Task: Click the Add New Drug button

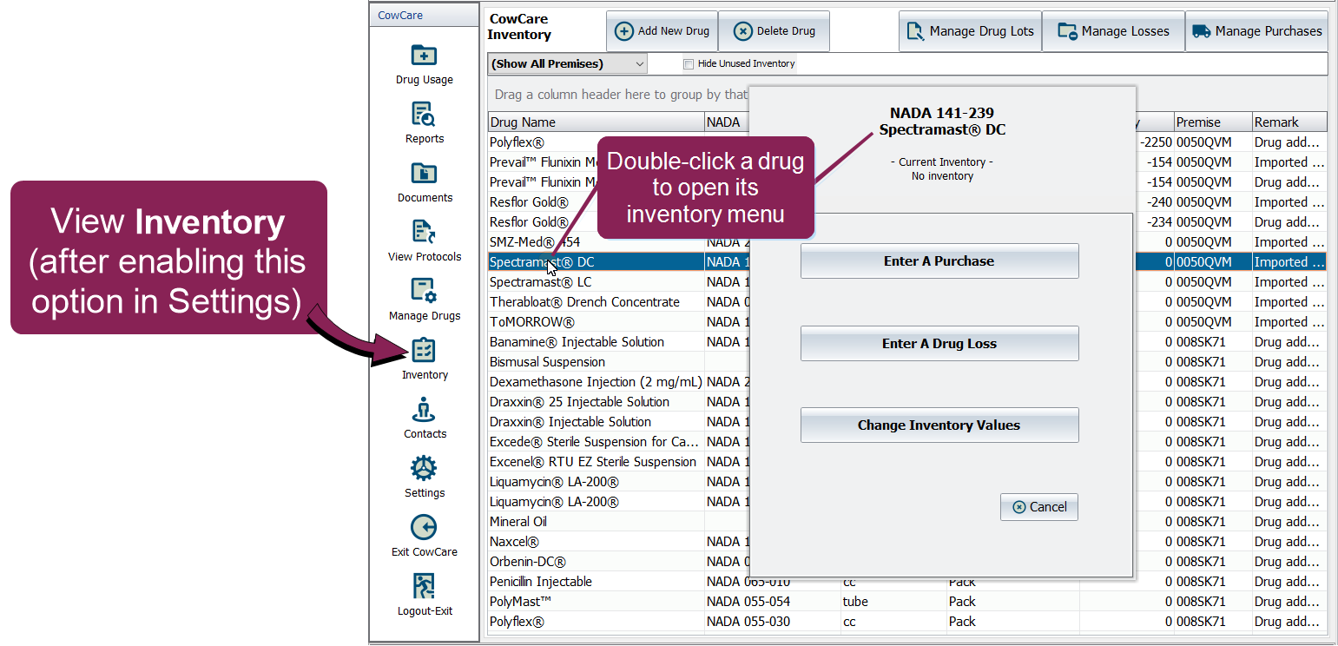Action: point(662,31)
